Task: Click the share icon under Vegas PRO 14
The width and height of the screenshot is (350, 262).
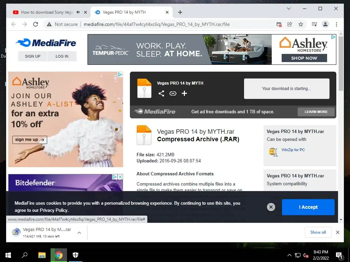Action: (161, 93)
